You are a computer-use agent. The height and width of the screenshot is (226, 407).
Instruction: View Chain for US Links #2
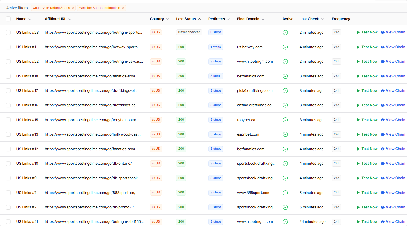pyautogui.click(x=393, y=207)
